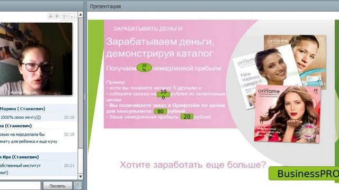Click the green 100 value on slide
Image resolution: width=339 pixels, height=190 pixels.
click(x=163, y=94)
